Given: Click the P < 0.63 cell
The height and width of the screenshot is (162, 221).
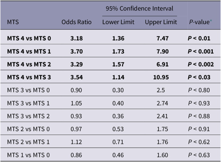Looking at the screenshot, I should [199, 155].
